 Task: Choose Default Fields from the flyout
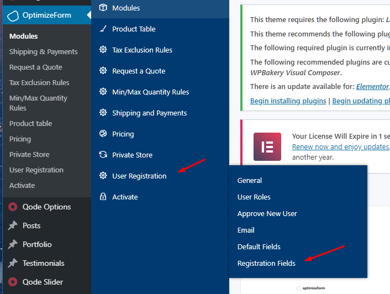click(259, 246)
